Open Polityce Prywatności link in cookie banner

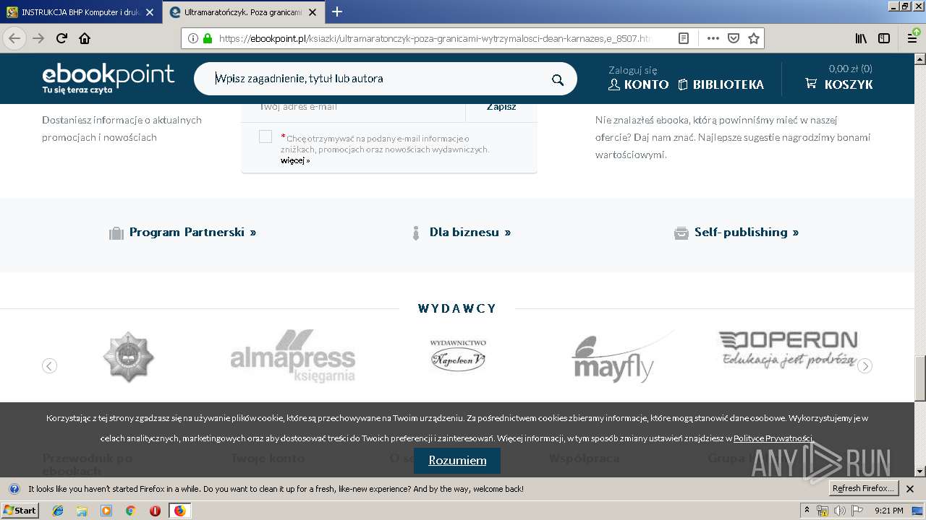773,438
